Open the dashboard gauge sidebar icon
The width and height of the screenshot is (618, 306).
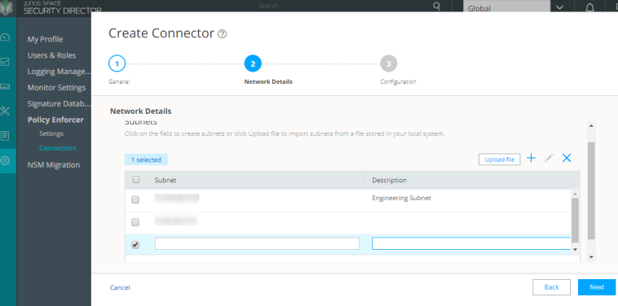(x=5, y=37)
